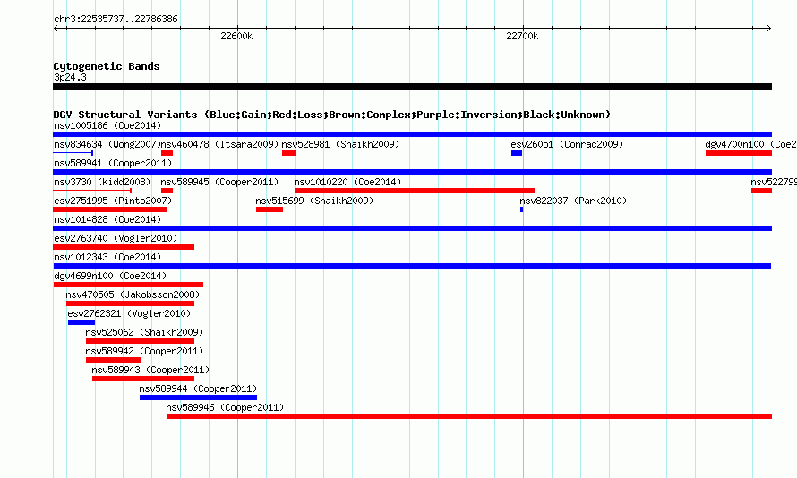797x478 pixels.
Task: Click the nsv589942 red loss bar
Action: click(114, 360)
